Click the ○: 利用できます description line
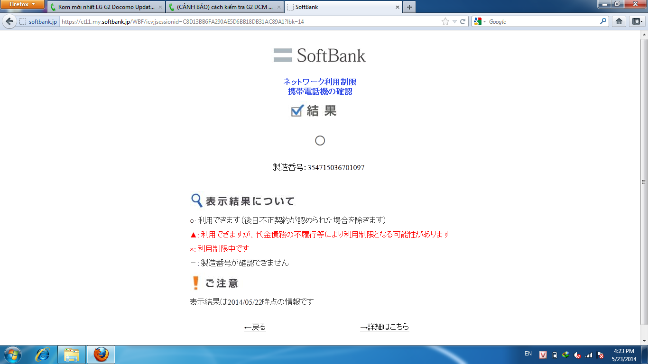 tap(288, 220)
